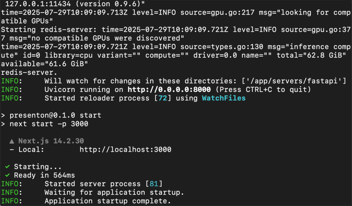This screenshot has width=352, height=206.
Task: Click the 127.0.0.1:11434 address text
Action: (x=38, y=4)
